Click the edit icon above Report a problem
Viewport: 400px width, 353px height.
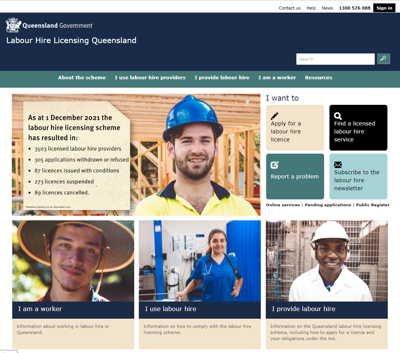pos(275,165)
